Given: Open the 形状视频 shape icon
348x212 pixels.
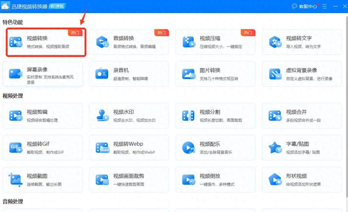Looking at the screenshot, I should 275,179.
